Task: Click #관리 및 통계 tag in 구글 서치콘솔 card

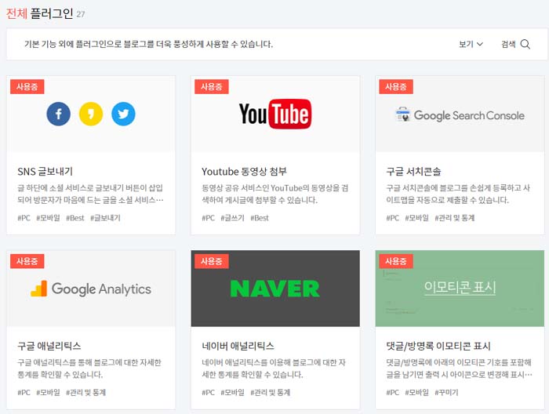Action: pyautogui.click(x=454, y=218)
